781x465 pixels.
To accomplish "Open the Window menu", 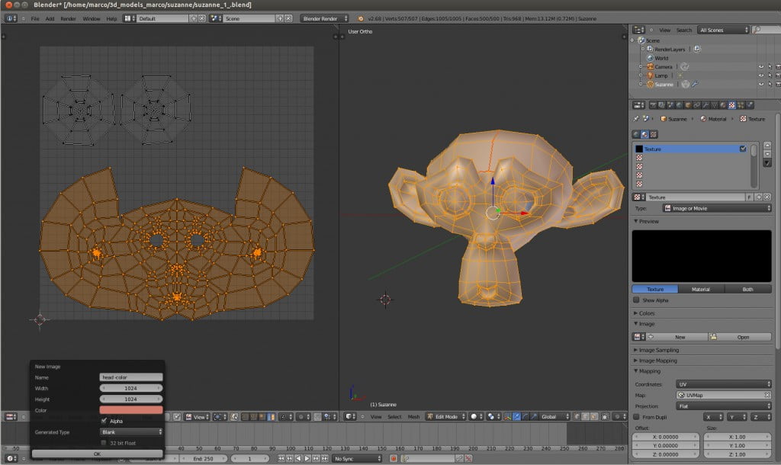I will pyautogui.click(x=92, y=18).
